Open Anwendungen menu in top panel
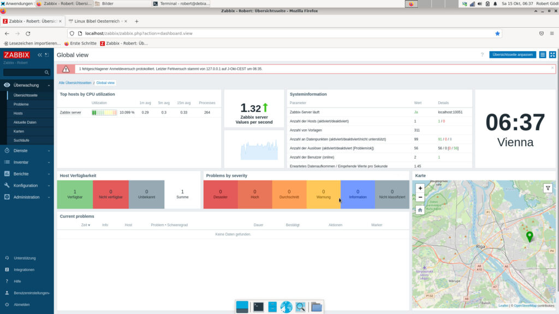 (x=17, y=4)
